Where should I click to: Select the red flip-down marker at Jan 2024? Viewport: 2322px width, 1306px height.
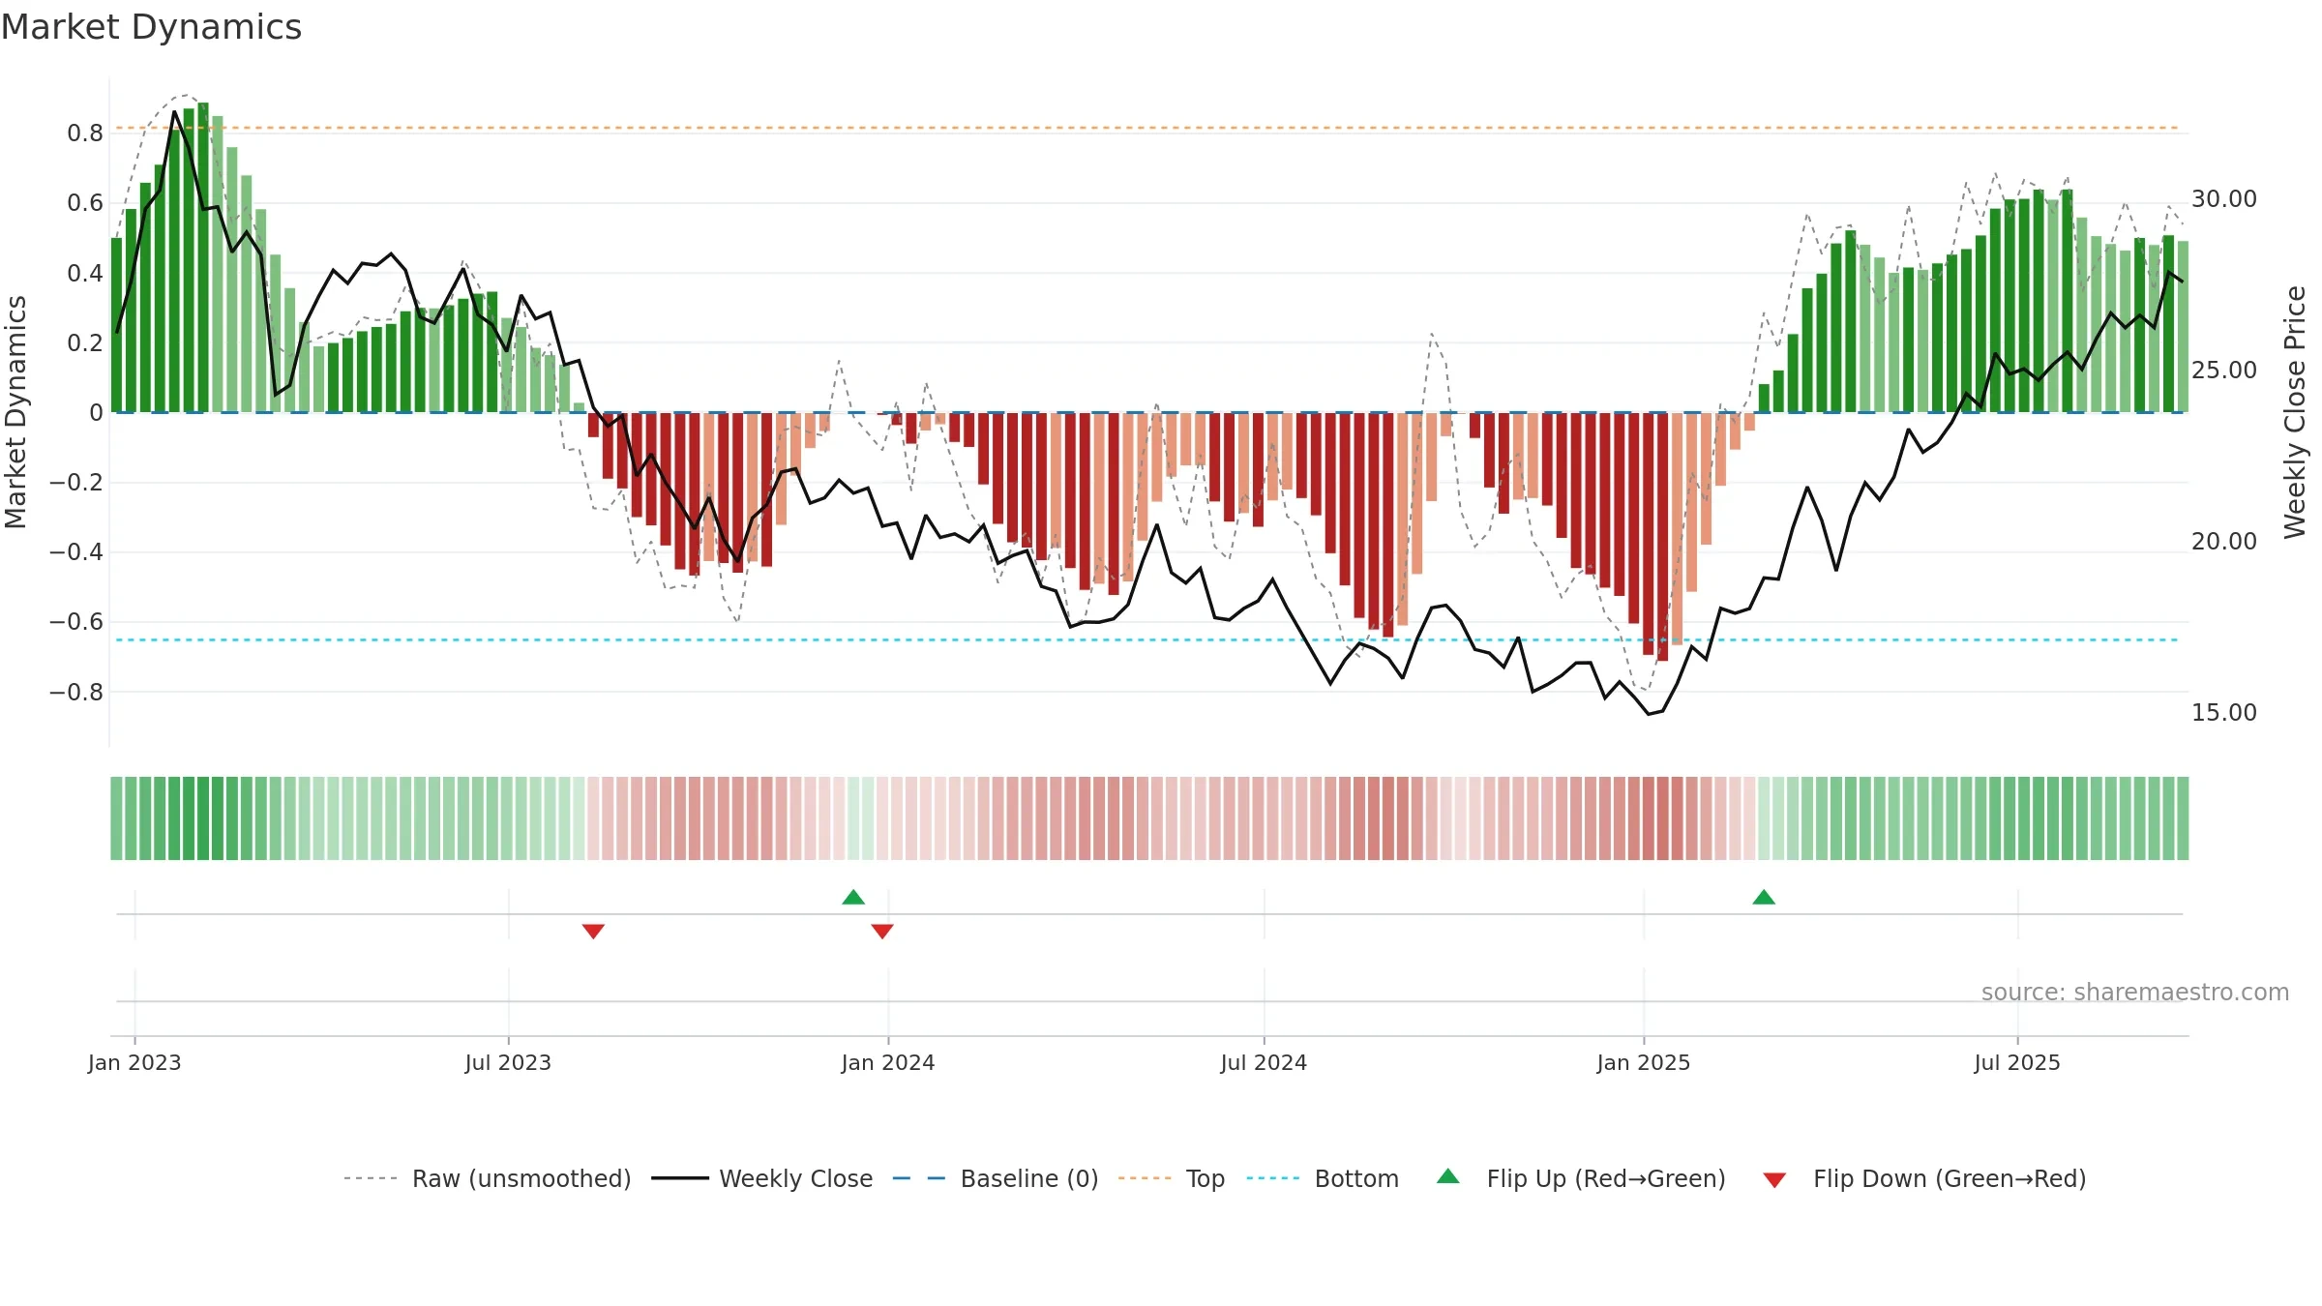(882, 932)
